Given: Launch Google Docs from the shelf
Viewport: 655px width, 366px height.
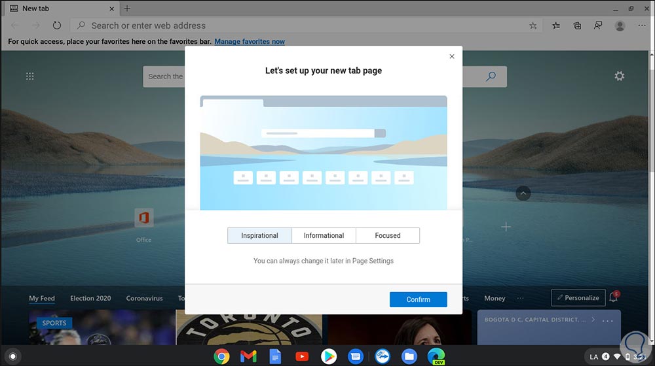Looking at the screenshot, I should (275, 356).
